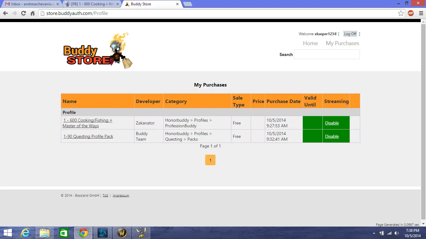Viewport: 426px width, 239px height.
Task: Open File Explorer from taskbar
Action: (x=45, y=233)
